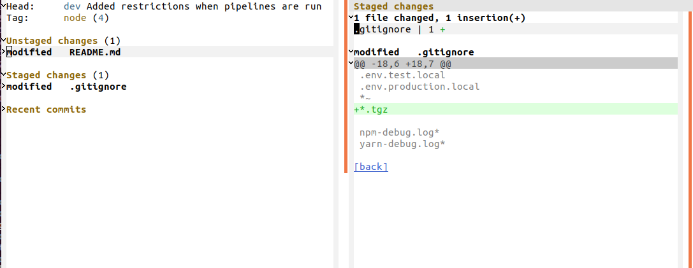Collapse the @@ -18,6 +18,7 @@ hunk
This screenshot has width=693, height=268.
pyautogui.click(x=351, y=64)
